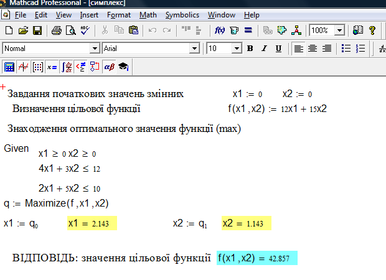Viewport: 386px width, 280px height.
Task: Align regions down icon
Action: pos(199,30)
